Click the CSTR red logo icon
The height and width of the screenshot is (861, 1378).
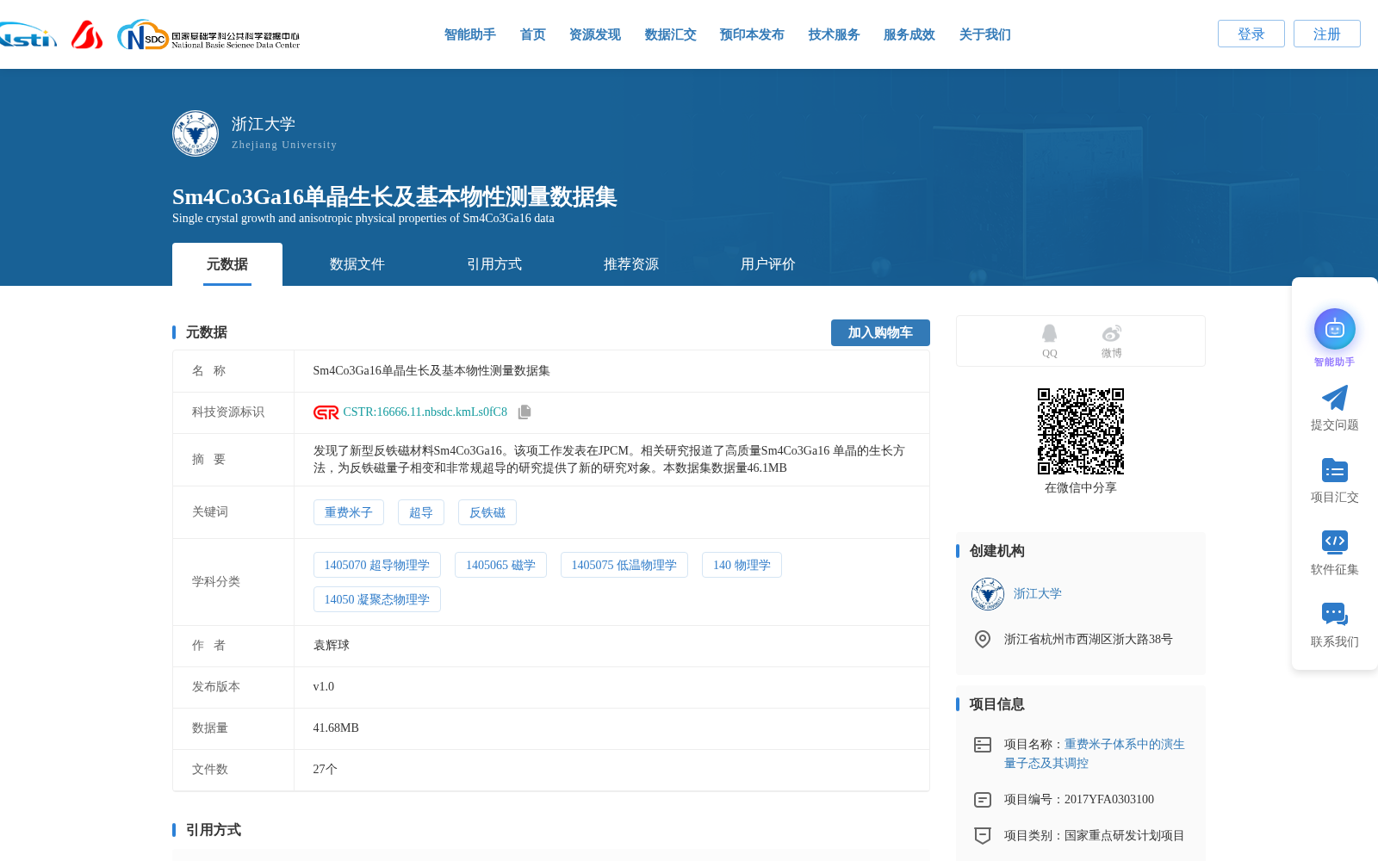point(326,412)
